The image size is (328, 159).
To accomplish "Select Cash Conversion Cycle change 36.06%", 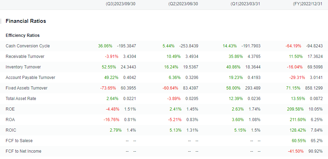I will click(105, 46).
